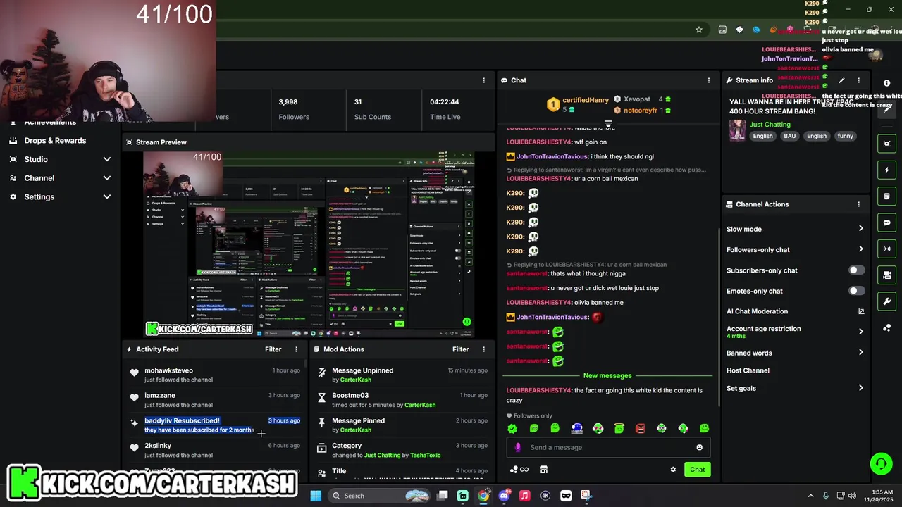Click mohawksteveo followed activity entry
The width and height of the screenshot is (902, 507).
216,375
